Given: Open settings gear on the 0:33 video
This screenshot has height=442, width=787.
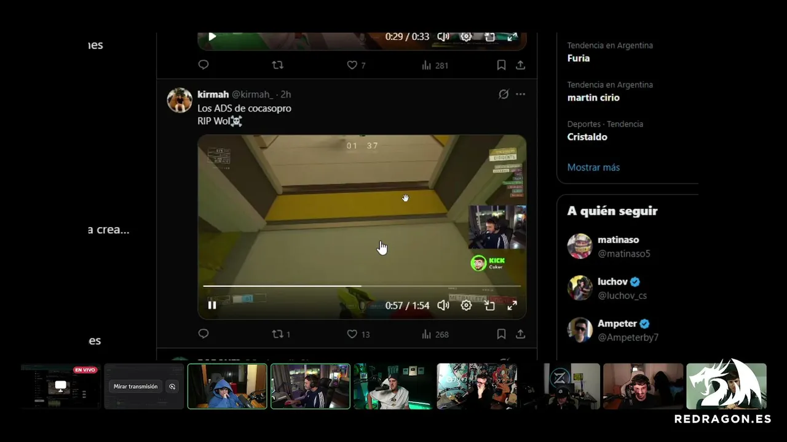Looking at the screenshot, I should tap(466, 37).
